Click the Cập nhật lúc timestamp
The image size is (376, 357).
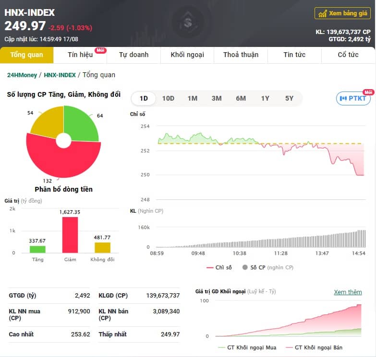pyautogui.click(x=41, y=39)
